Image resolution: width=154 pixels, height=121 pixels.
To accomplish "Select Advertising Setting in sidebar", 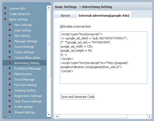I will coord(27,63).
